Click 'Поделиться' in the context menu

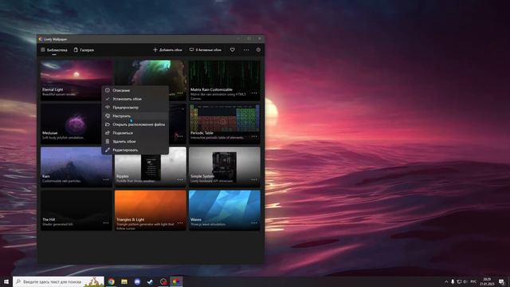135,133
